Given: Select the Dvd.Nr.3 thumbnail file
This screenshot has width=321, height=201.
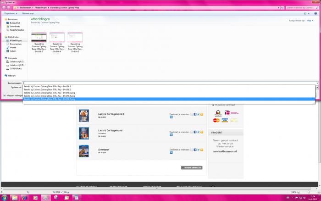Looking at the screenshot, I should pyautogui.click(x=39, y=42).
